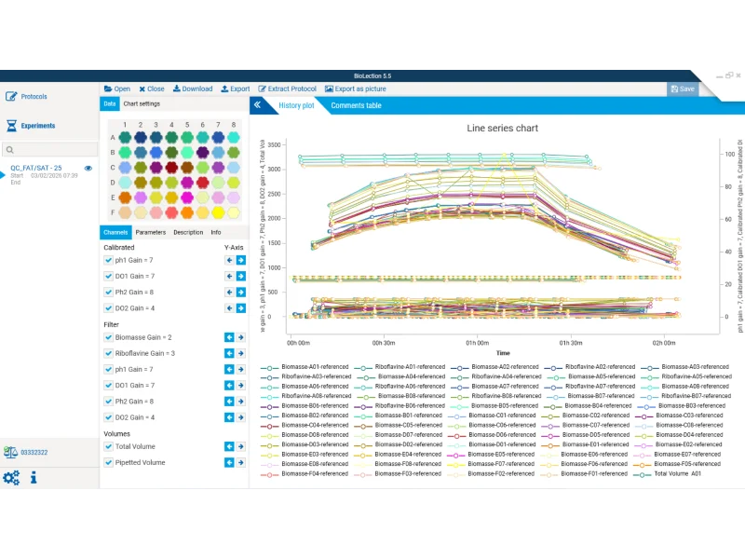The image size is (745, 559).
Task: Select well F8 in the plate grid
Action: [x=234, y=212]
